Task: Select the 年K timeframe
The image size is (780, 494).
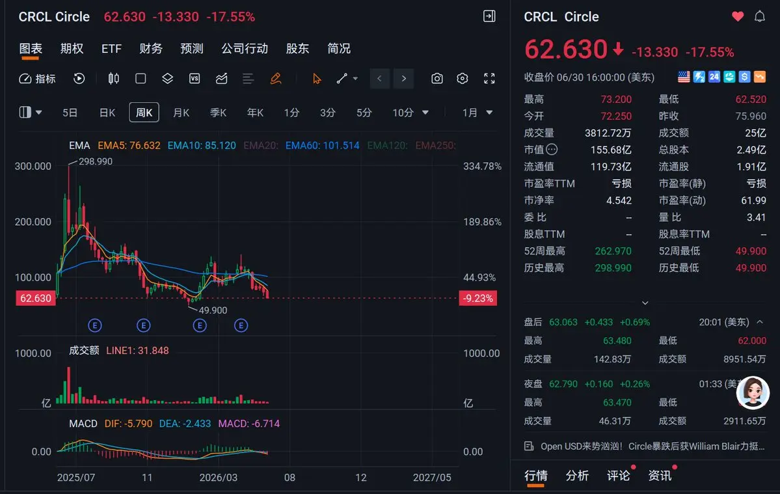Action: (255, 113)
